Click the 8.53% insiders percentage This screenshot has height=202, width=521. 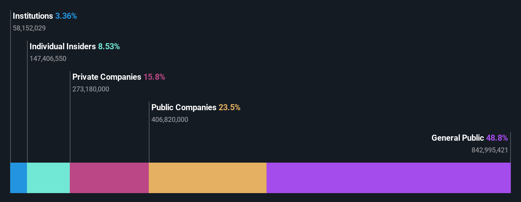[x=109, y=46]
